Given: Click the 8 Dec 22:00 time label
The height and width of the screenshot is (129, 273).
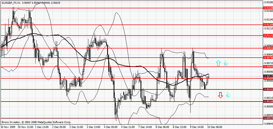Looking at the screenshot, I should click(180, 127).
